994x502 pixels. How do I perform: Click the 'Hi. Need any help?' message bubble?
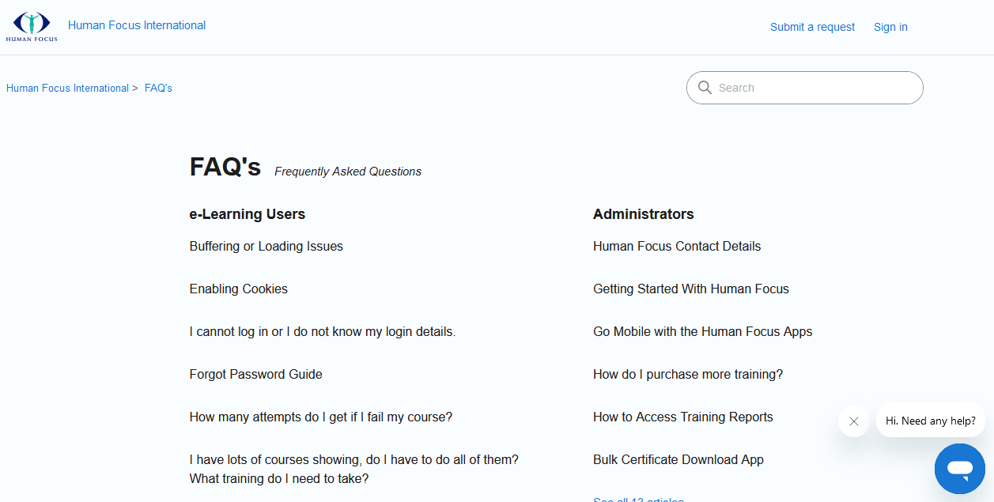930,421
